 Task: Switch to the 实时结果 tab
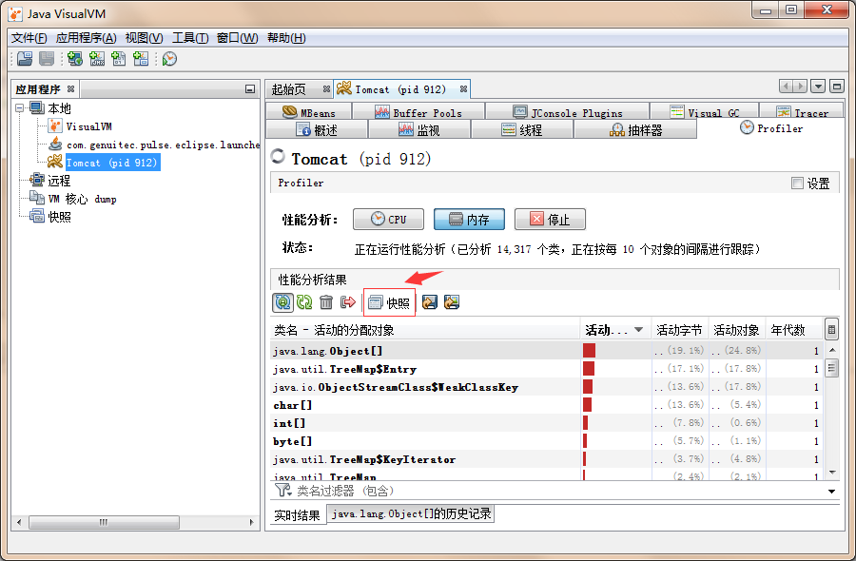click(298, 514)
